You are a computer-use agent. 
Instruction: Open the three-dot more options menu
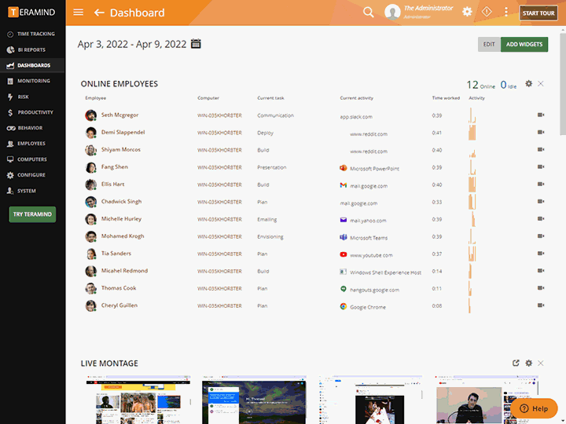point(506,12)
